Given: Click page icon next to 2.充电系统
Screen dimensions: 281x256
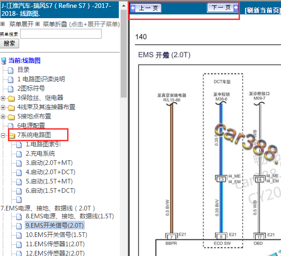Looking at the screenshot, I should [19, 154].
